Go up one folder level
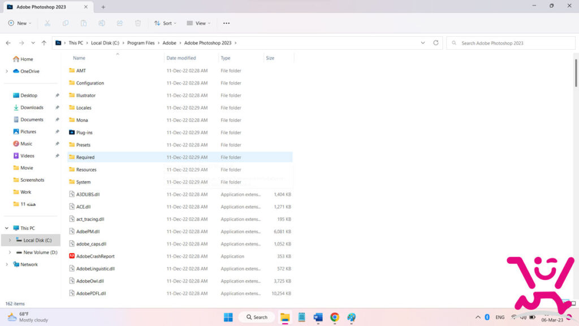This screenshot has width=579, height=326. click(x=44, y=43)
